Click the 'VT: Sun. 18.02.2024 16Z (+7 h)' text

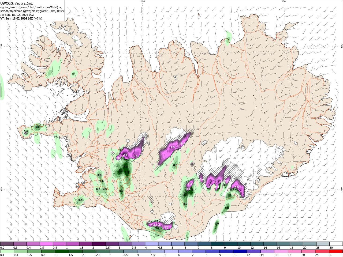[21, 18]
